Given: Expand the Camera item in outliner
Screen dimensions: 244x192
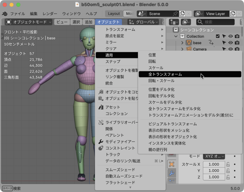Looking at the screenshot, I should 182,49.
